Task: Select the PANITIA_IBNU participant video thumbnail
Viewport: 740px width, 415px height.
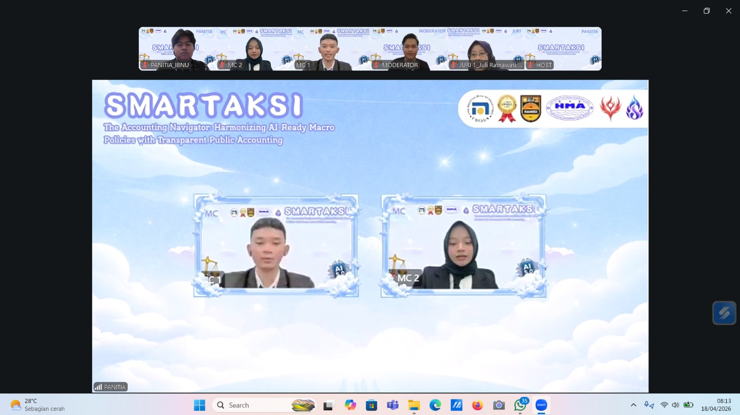Action: tap(178, 49)
